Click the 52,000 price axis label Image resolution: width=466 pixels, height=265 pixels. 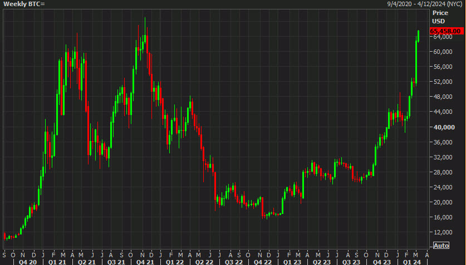[443, 82]
